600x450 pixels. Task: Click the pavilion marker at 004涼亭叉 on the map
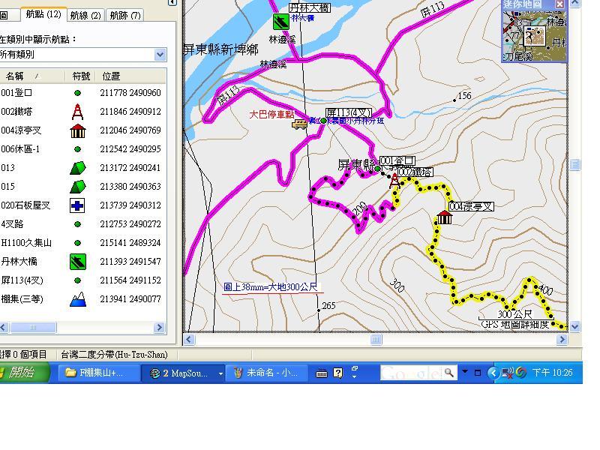(444, 217)
